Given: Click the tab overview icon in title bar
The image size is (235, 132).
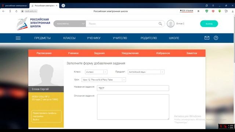Looking at the screenshot, I should point(206,5).
